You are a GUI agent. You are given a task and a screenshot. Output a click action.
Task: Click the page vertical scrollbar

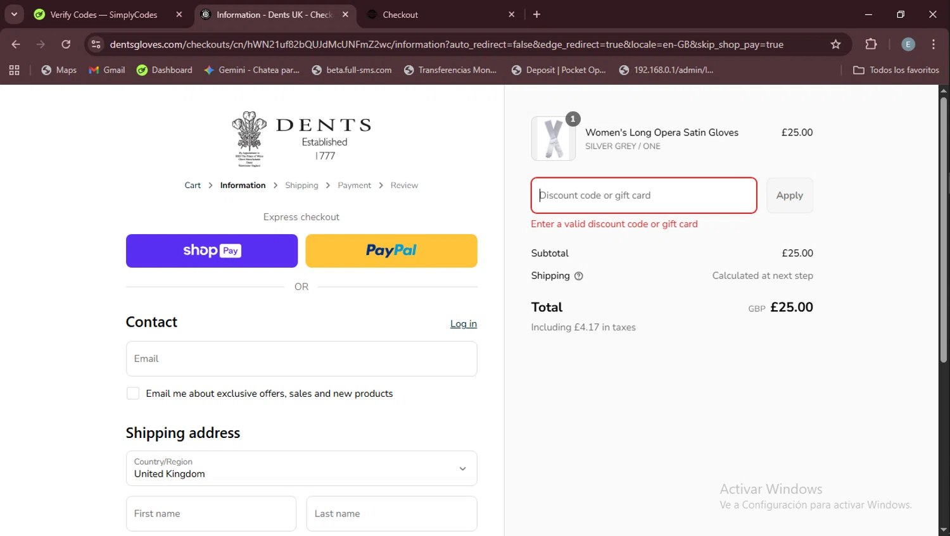[944, 230]
